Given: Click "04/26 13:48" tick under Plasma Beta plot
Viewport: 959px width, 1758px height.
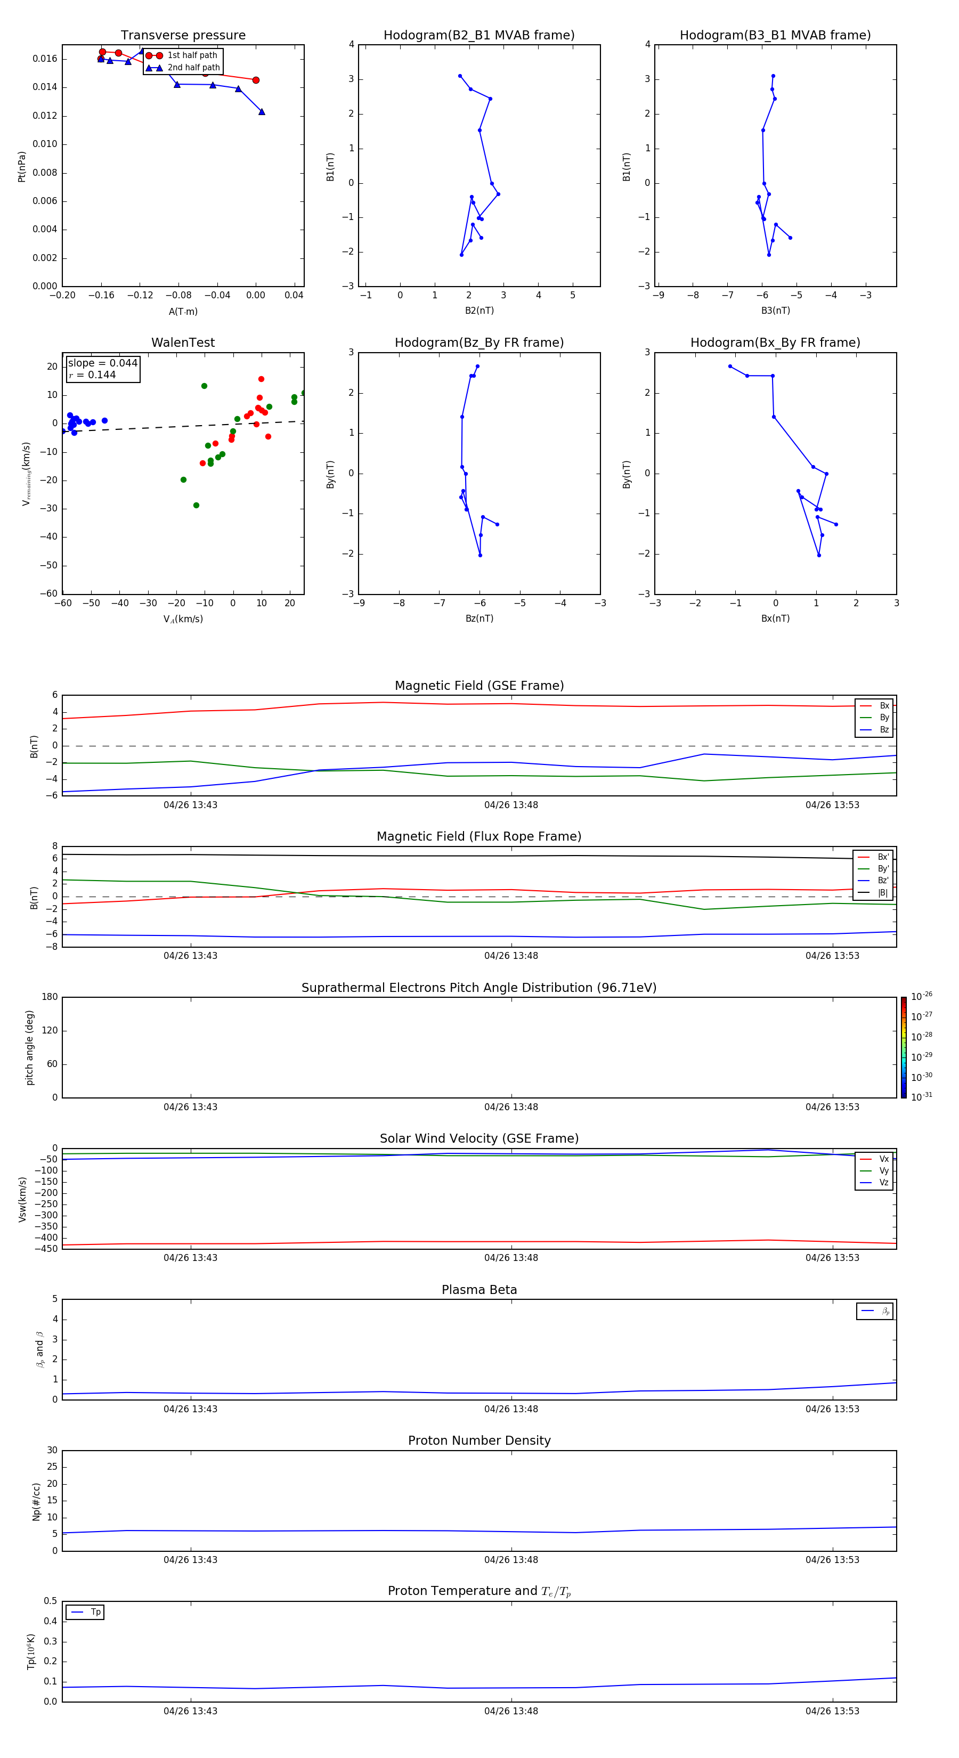Looking at the screenshot, I should [511, 1409].
